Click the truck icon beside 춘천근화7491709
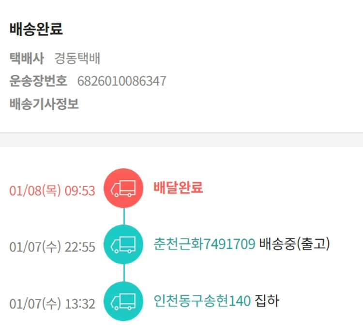 point(124,245)
